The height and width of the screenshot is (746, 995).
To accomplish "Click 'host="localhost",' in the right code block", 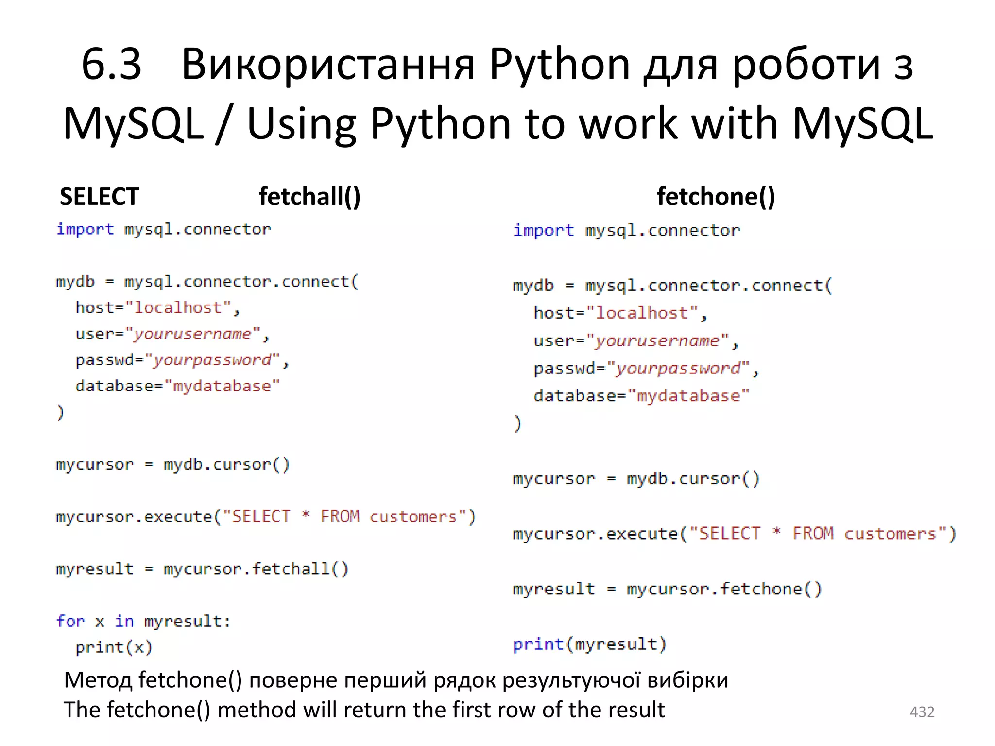I will 620,313.
